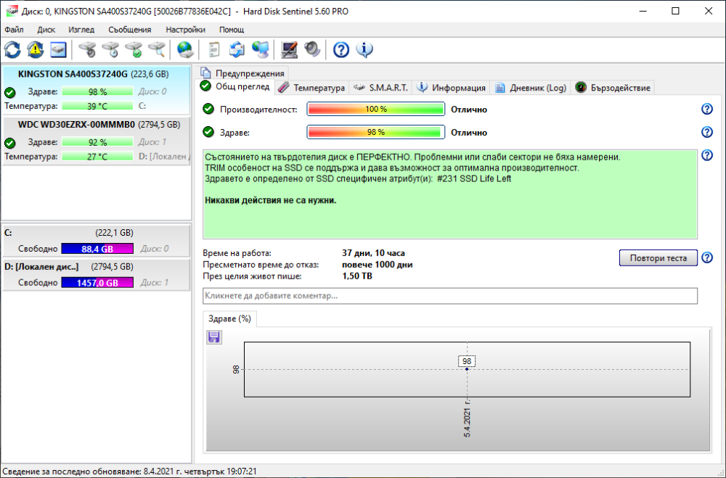Viewport: 726px width, 478px height.
Task: Click the disk icon with speaker/acoustic symbol
Action: (88, 49)
